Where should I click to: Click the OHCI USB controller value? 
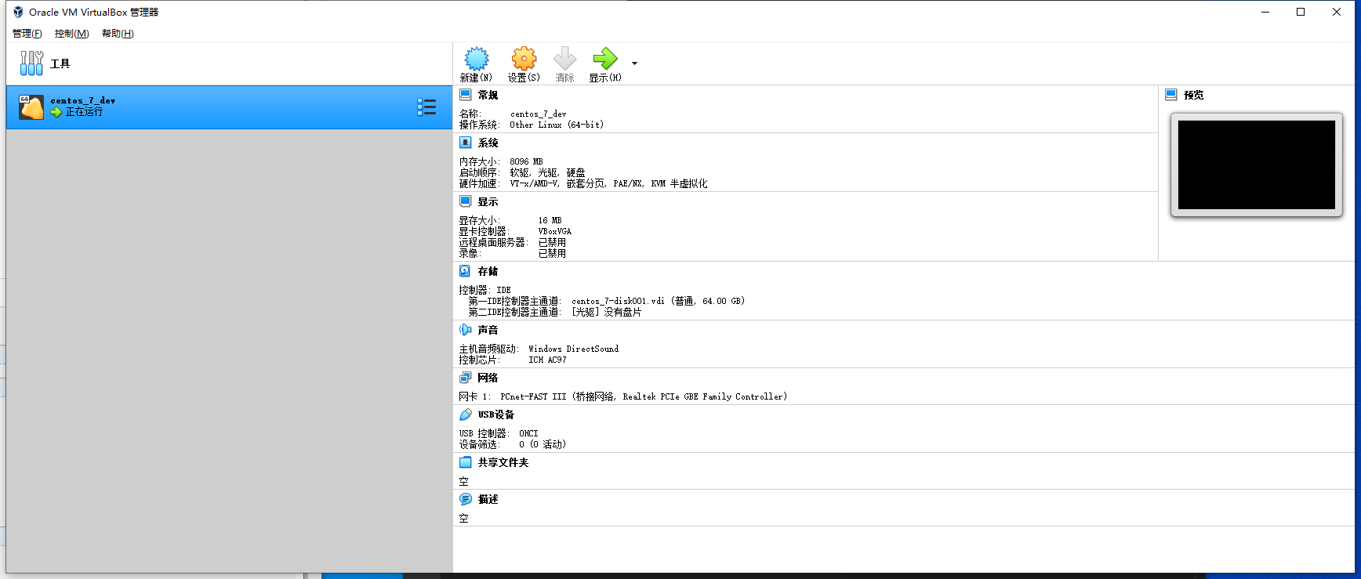pos(528,433)
